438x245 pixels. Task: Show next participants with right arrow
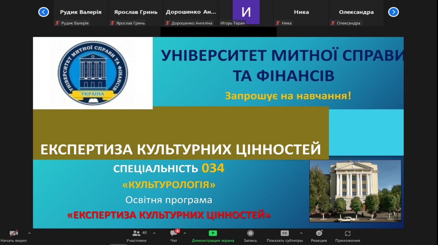[393, 12]
